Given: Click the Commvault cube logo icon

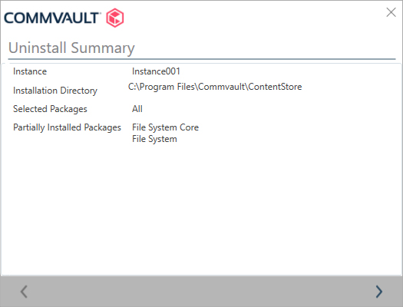Looking at the screenshot, I should [x=115, y=18].
